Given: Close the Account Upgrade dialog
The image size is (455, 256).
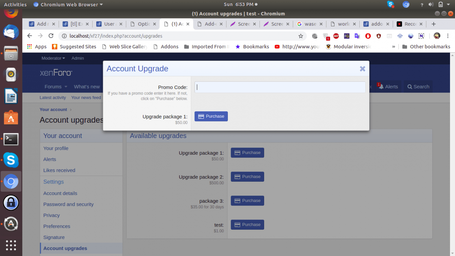Looking at the screenshot, I should (362, 69).
